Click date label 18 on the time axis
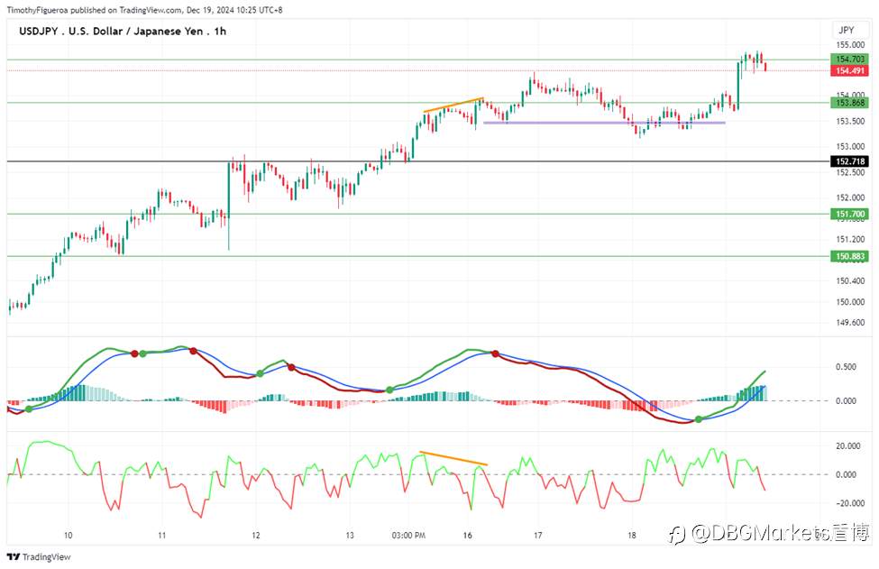The height and width of the screenshot is (569, 879). pyautogui.click(x=632, y=536)
